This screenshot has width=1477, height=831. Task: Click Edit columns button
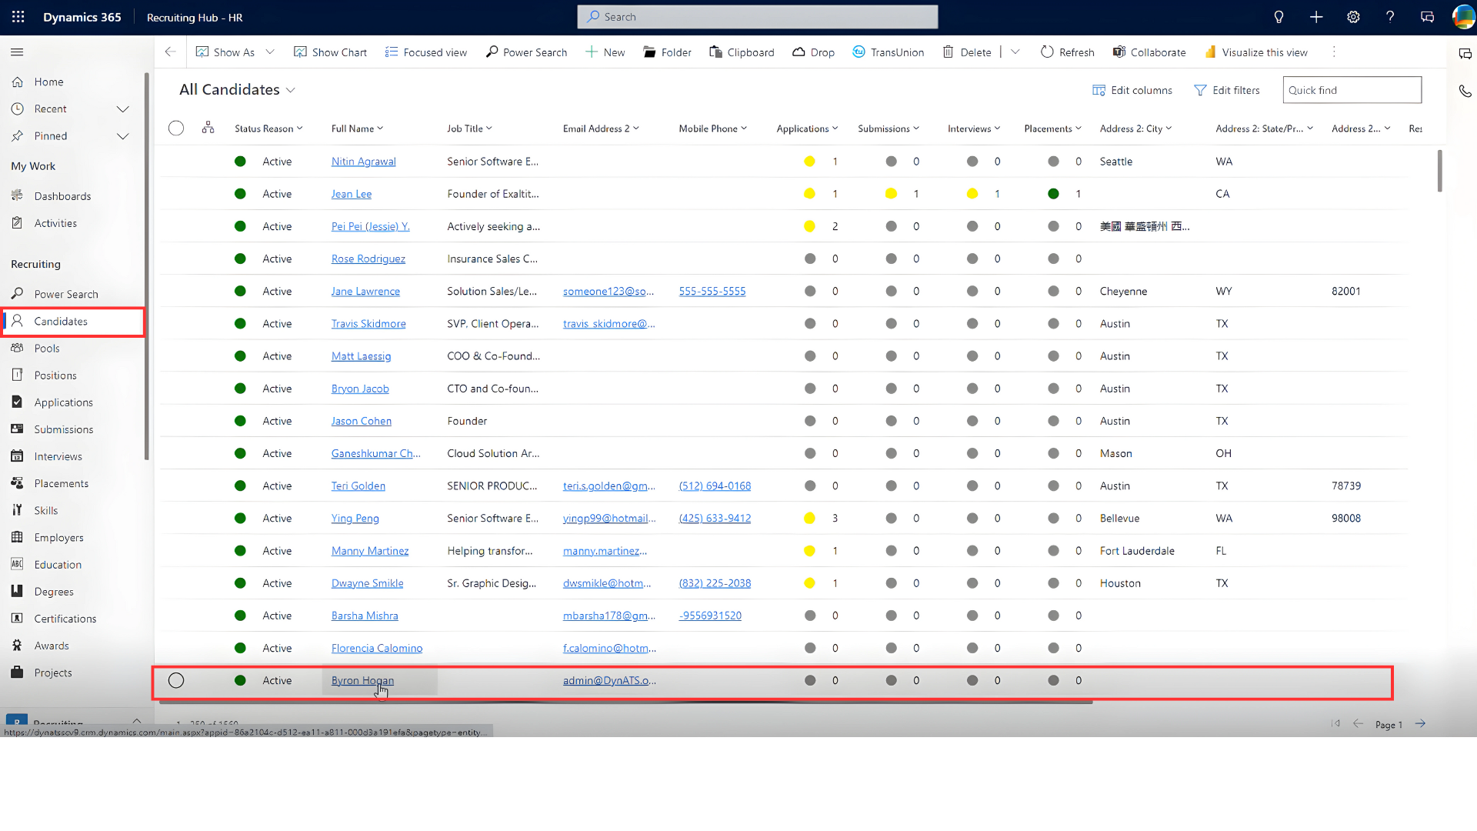pos(1132,90)
